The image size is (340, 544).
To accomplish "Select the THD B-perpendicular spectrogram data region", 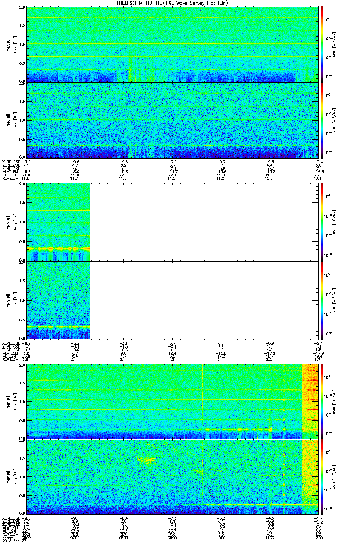I will pyautogui.click(x=58, y=222).
